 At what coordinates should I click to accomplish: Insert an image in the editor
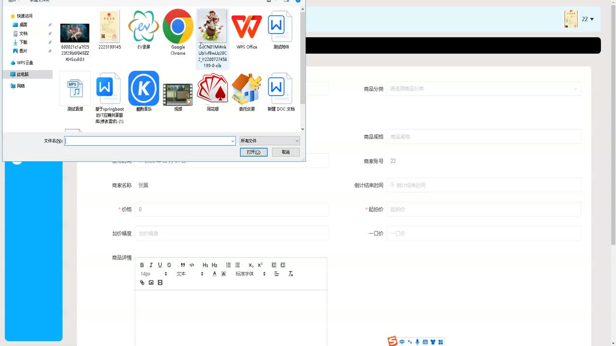pyautogui.click(x=151, y=283)
